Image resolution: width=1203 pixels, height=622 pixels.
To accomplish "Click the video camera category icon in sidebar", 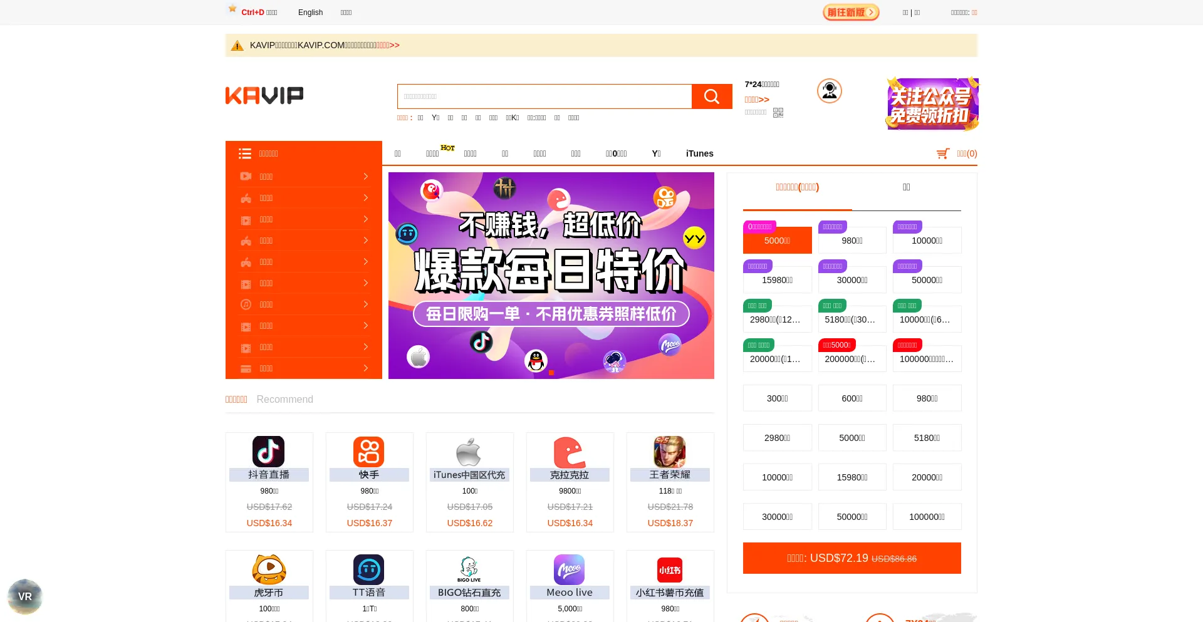I will coord(246,177).
